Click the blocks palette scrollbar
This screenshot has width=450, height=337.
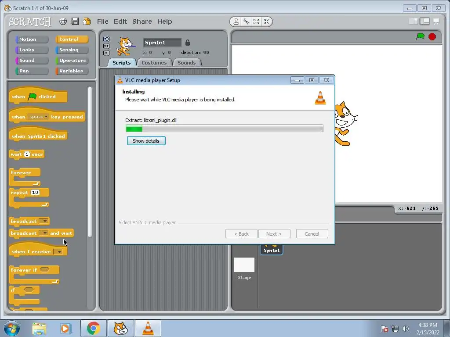90,162
